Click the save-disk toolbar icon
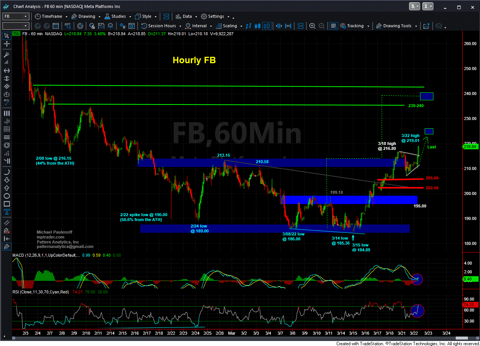This screenshot has height=346, width=480. 101,26
